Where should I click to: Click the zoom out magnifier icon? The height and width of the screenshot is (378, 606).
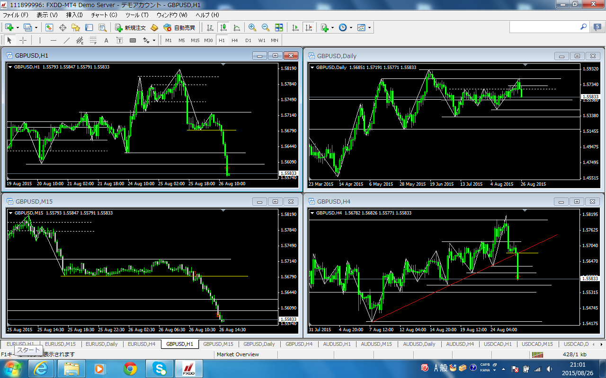coord(265,27)
